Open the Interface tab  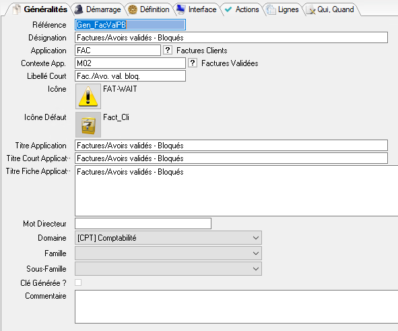tap(197, 9)
